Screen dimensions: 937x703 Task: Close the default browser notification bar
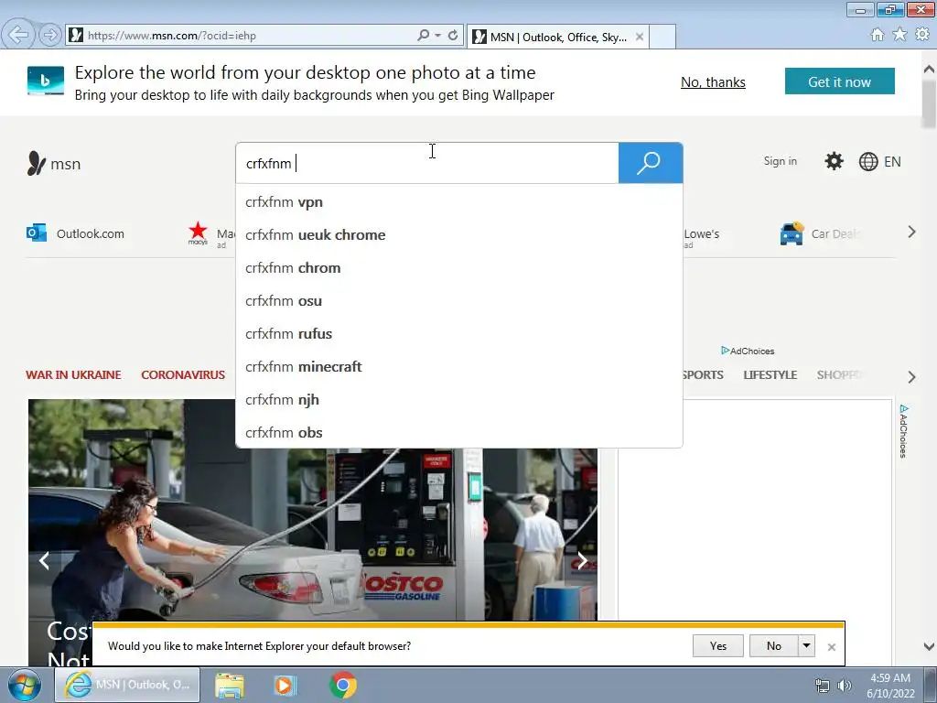click(x=831, y=647)
